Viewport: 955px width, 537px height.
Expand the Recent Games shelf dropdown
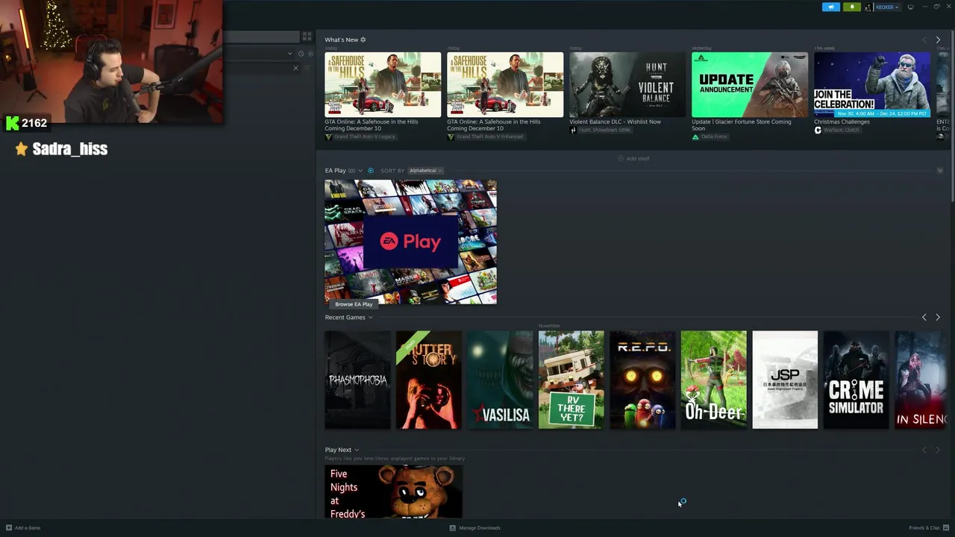pyautogui.click(x=370, y=318)
